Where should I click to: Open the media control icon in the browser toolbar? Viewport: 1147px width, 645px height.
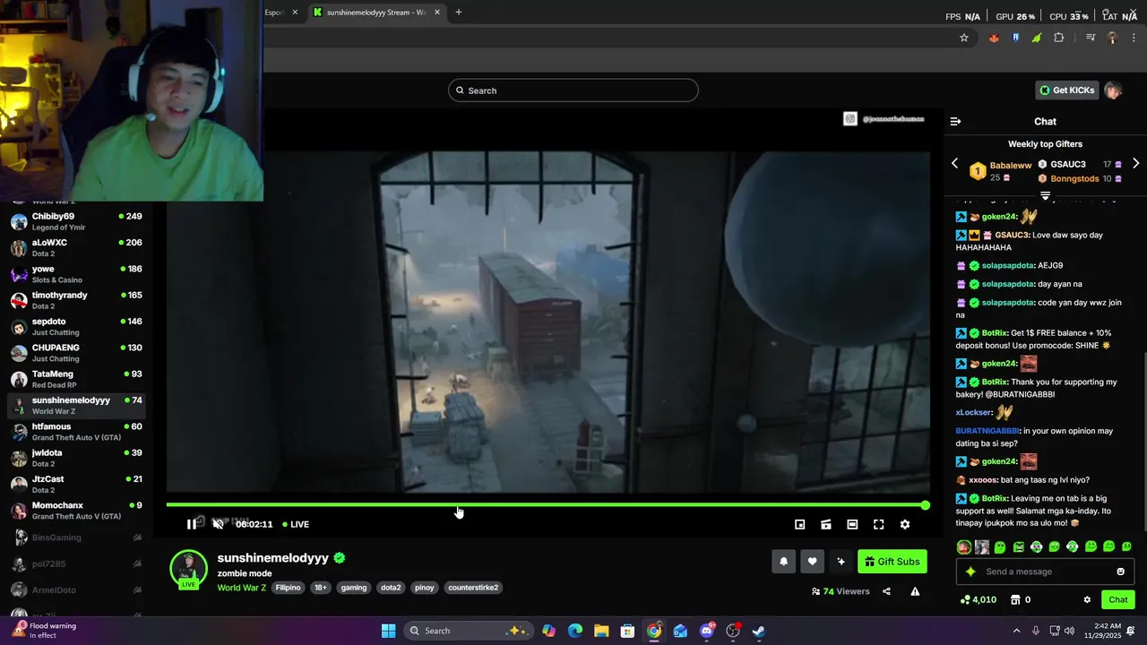pyautogui.click(x=1091, y=38)
